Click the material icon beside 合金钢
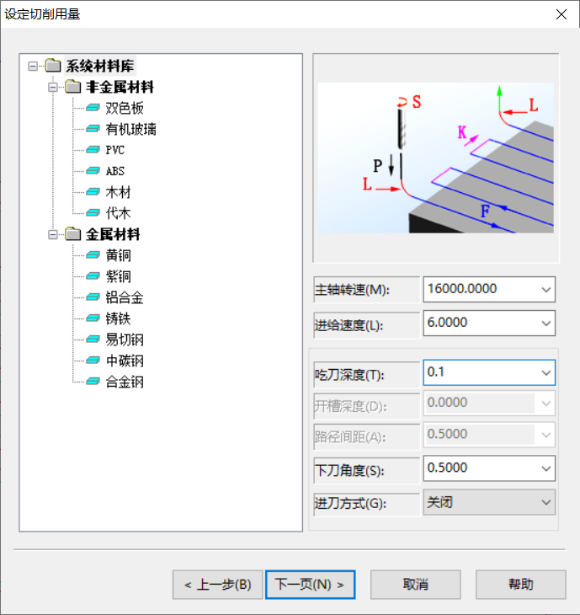This screenshot has height=615, width=580. [93, 382]
